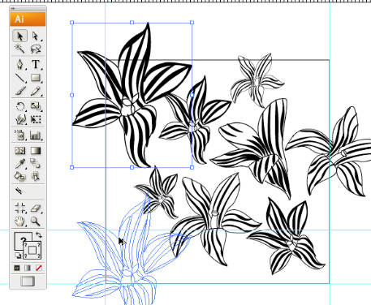The height and width of the screenshot is (305, 371).
Task: Change screen mode button at toolbox bottom
Action: (28, 281)
